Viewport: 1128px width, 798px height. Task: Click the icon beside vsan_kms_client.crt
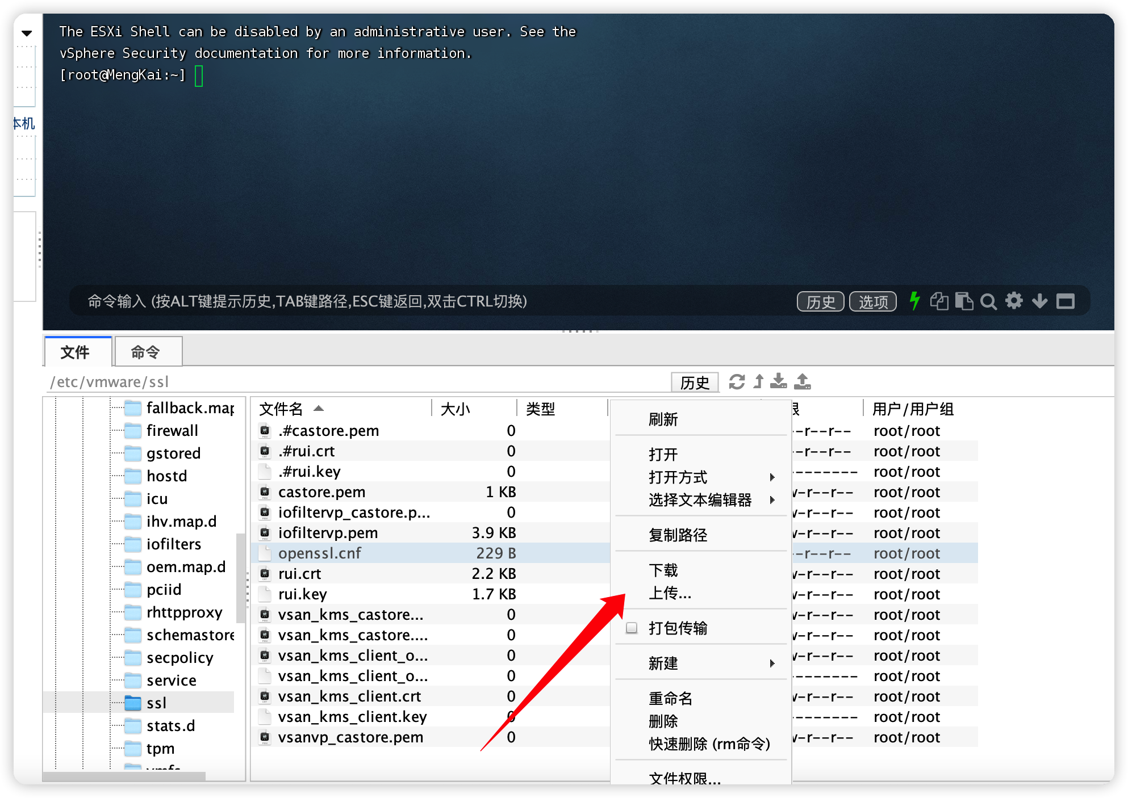pyautogui.click(x=265, y=696)
